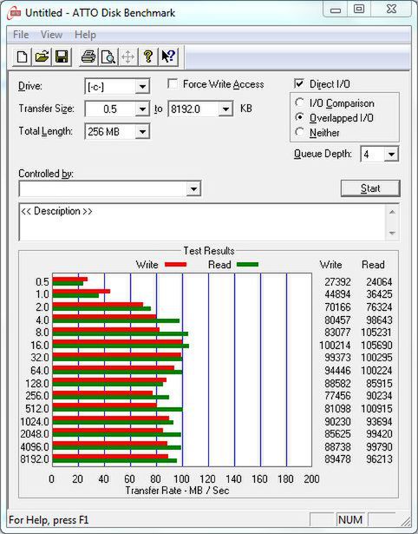
Task: Minimize the ATTO Disk Benchmark window
Action: pos(336,10)
